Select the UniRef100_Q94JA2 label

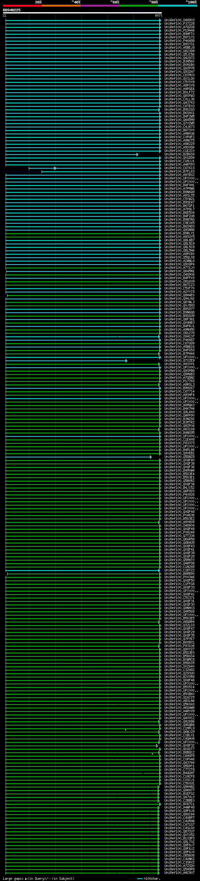[179, 298]
